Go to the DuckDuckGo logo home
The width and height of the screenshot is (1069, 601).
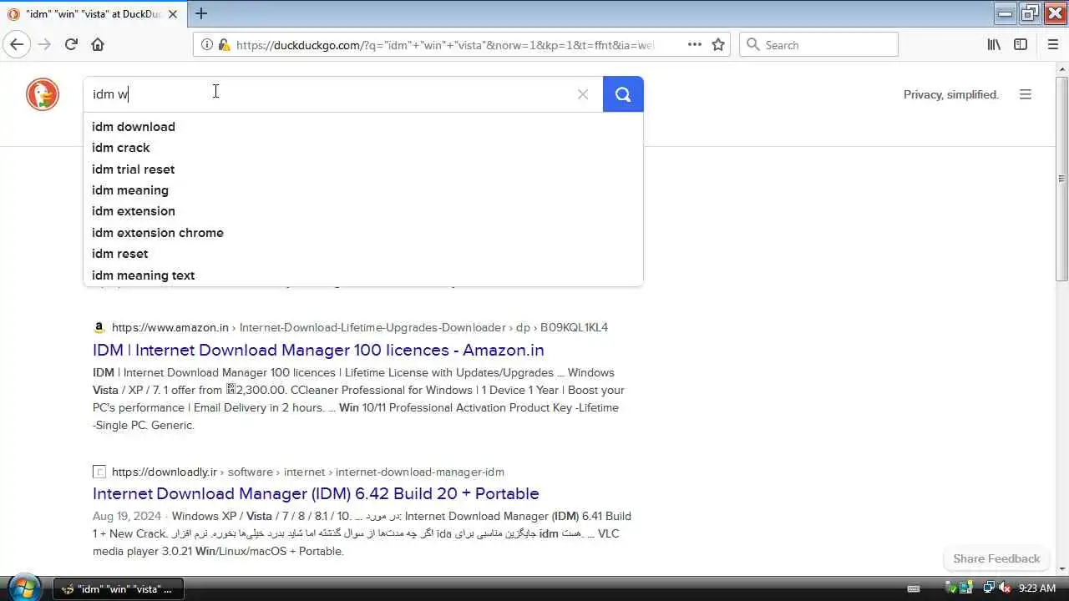pyautogui.click(x=43, y=94)
